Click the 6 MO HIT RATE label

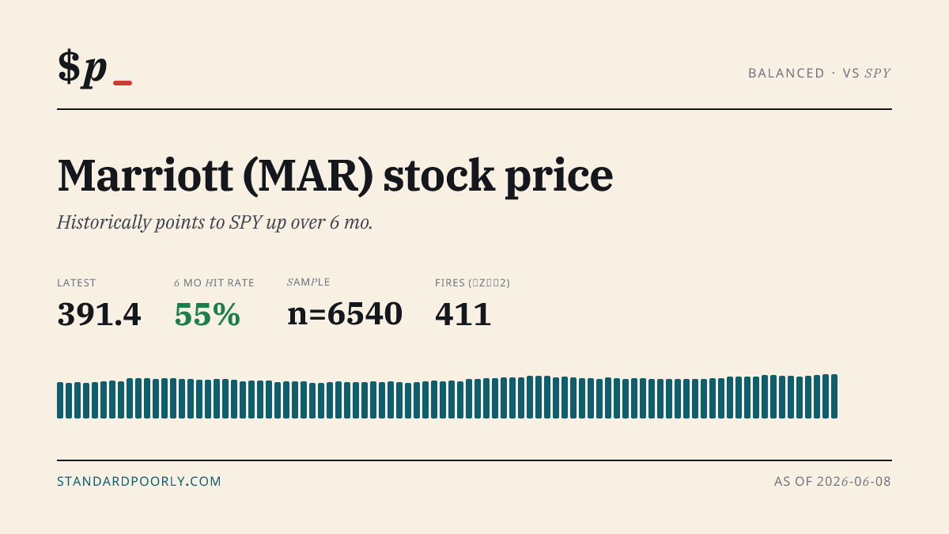click(214, 282)
